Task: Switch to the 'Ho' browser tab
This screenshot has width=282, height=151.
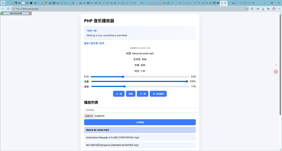Action: [x=79, y=3]
